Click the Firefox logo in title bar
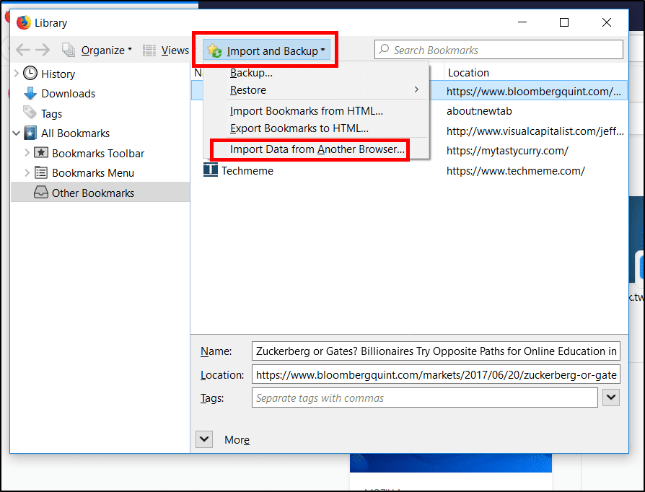Viewport: 645px width, 492px height. 24,22
